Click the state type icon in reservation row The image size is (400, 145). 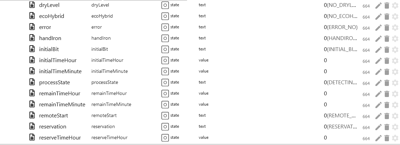[x=165, y=127]
